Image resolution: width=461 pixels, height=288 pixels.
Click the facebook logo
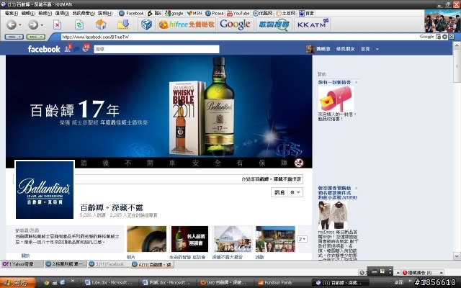pos(44,49)
